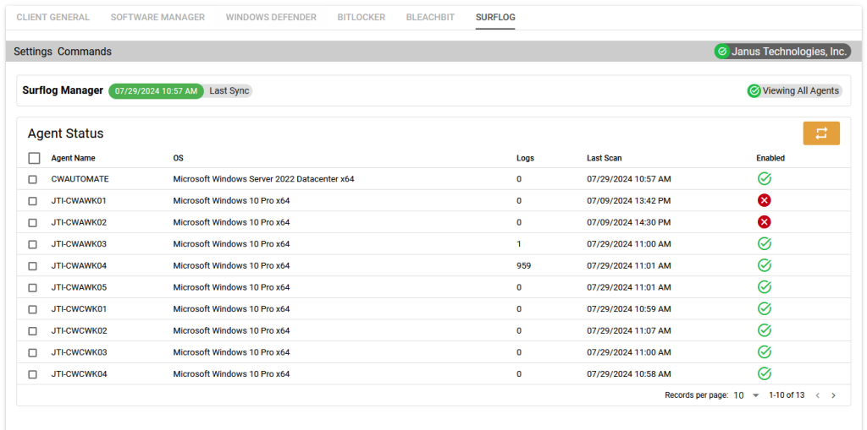The image size is (867, 430).
Task: Switch to the Windows Defender tab
Action: pos(271,17)
